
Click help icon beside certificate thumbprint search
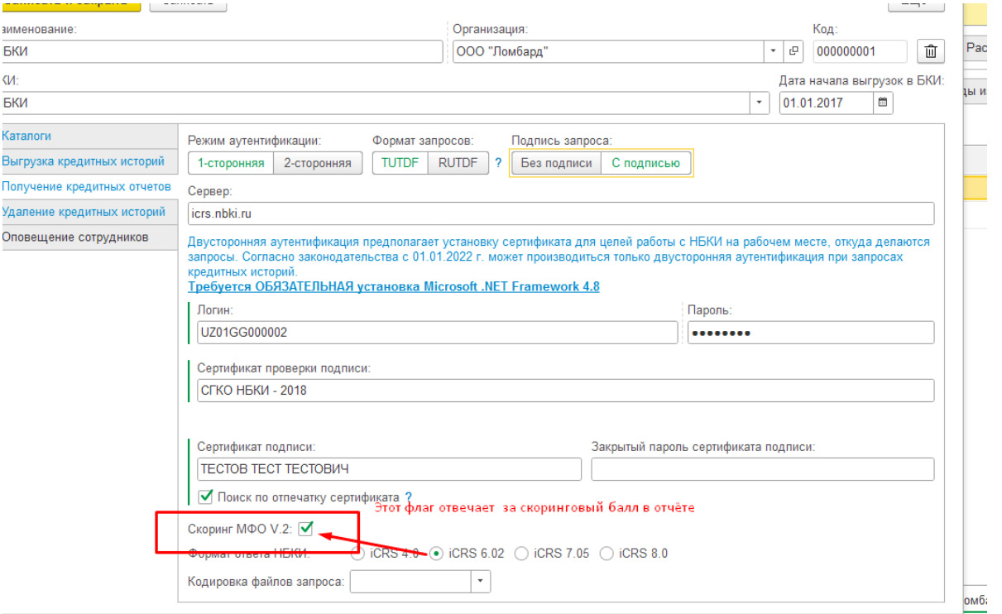(408, 497)
